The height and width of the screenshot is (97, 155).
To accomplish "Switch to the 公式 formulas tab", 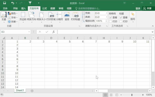I will (x=44, y=8).
